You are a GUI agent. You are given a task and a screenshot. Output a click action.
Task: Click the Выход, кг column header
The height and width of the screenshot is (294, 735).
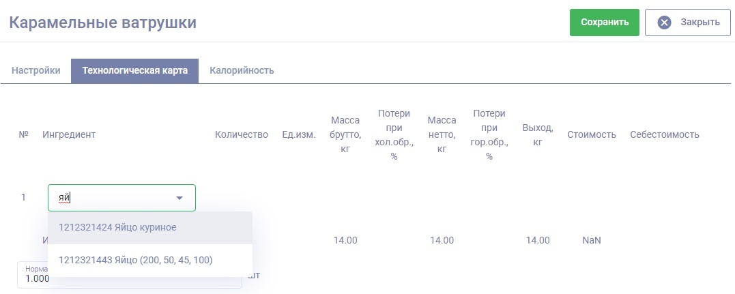pos(537,134)
